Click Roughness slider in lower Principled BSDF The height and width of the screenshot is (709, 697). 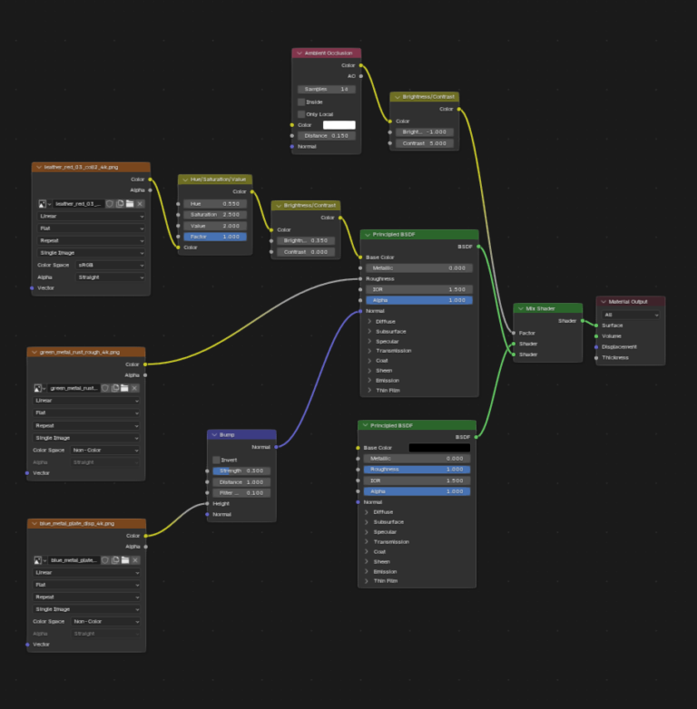(x=417, y=470)
